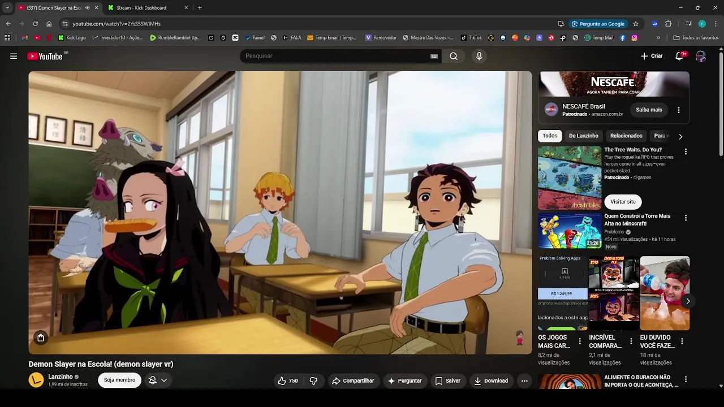Click the shopping bag icon on the video
The width and height of the screenshot is (724, 407).
click(41, 338)
